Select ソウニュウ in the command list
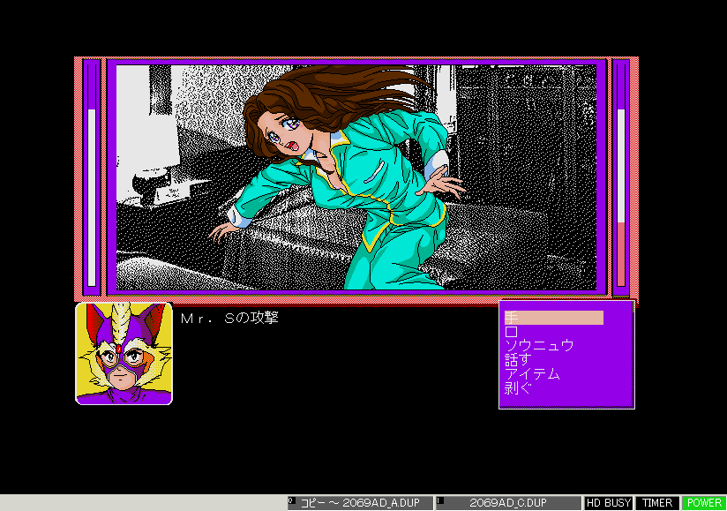 538,346
